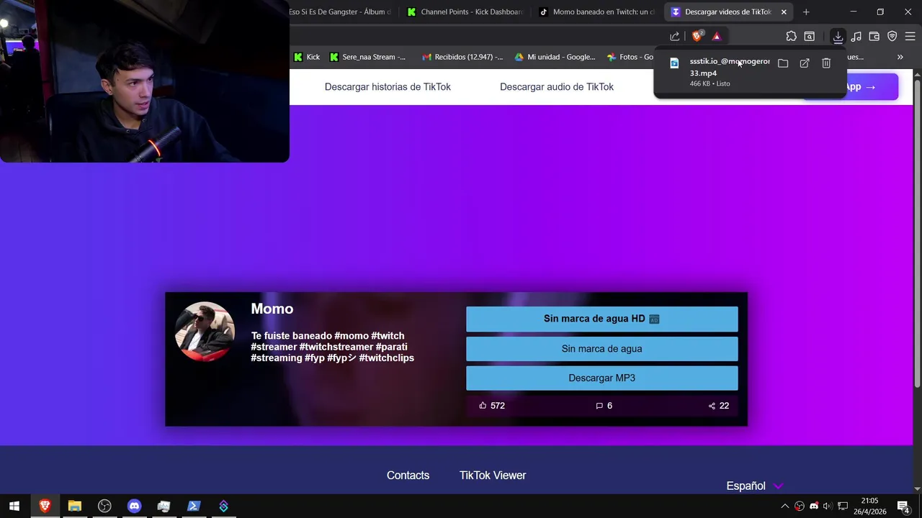Open the volume speaker tray icon
This screenshot has height=518, width=922.
(827, 506)
